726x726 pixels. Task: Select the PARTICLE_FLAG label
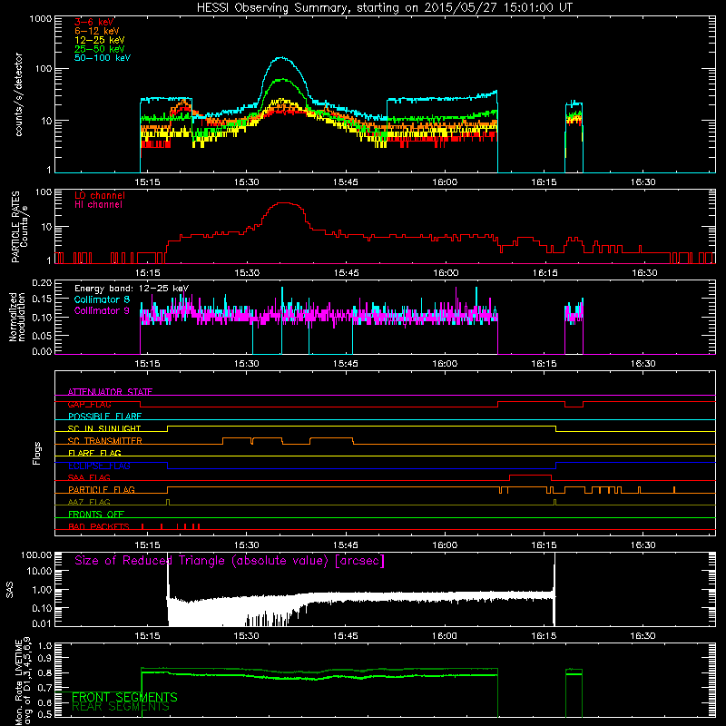click(102, 489)
